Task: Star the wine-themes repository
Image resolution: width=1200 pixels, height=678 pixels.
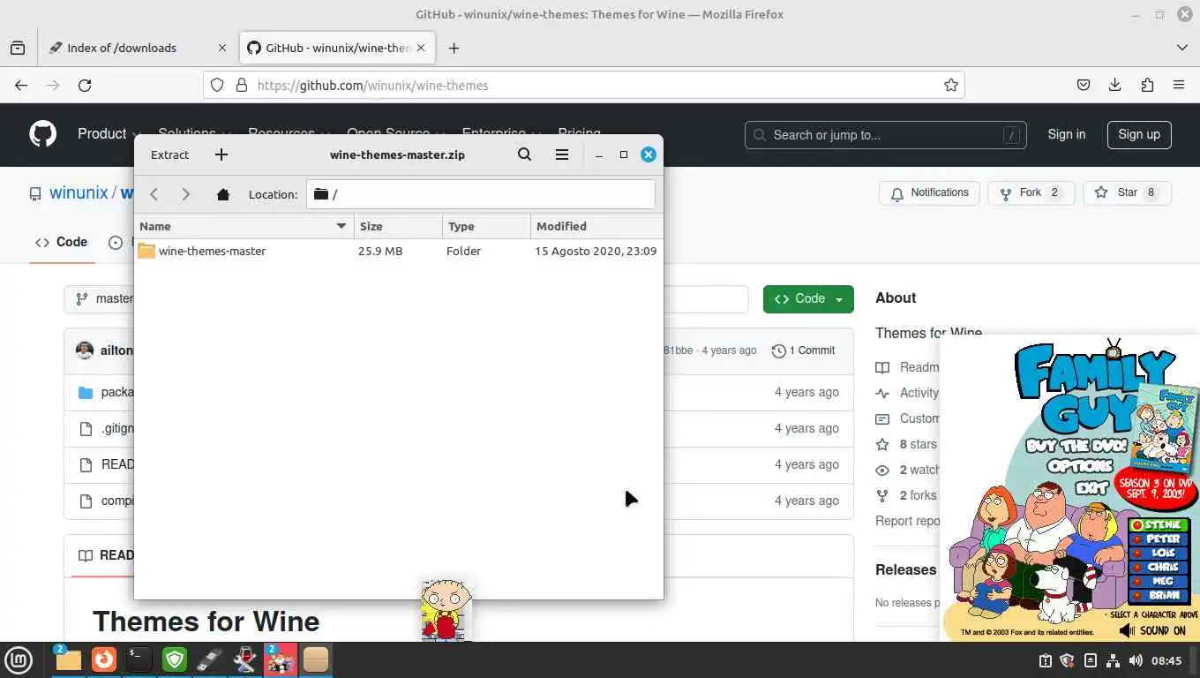Action: [x=1127, y=192]
